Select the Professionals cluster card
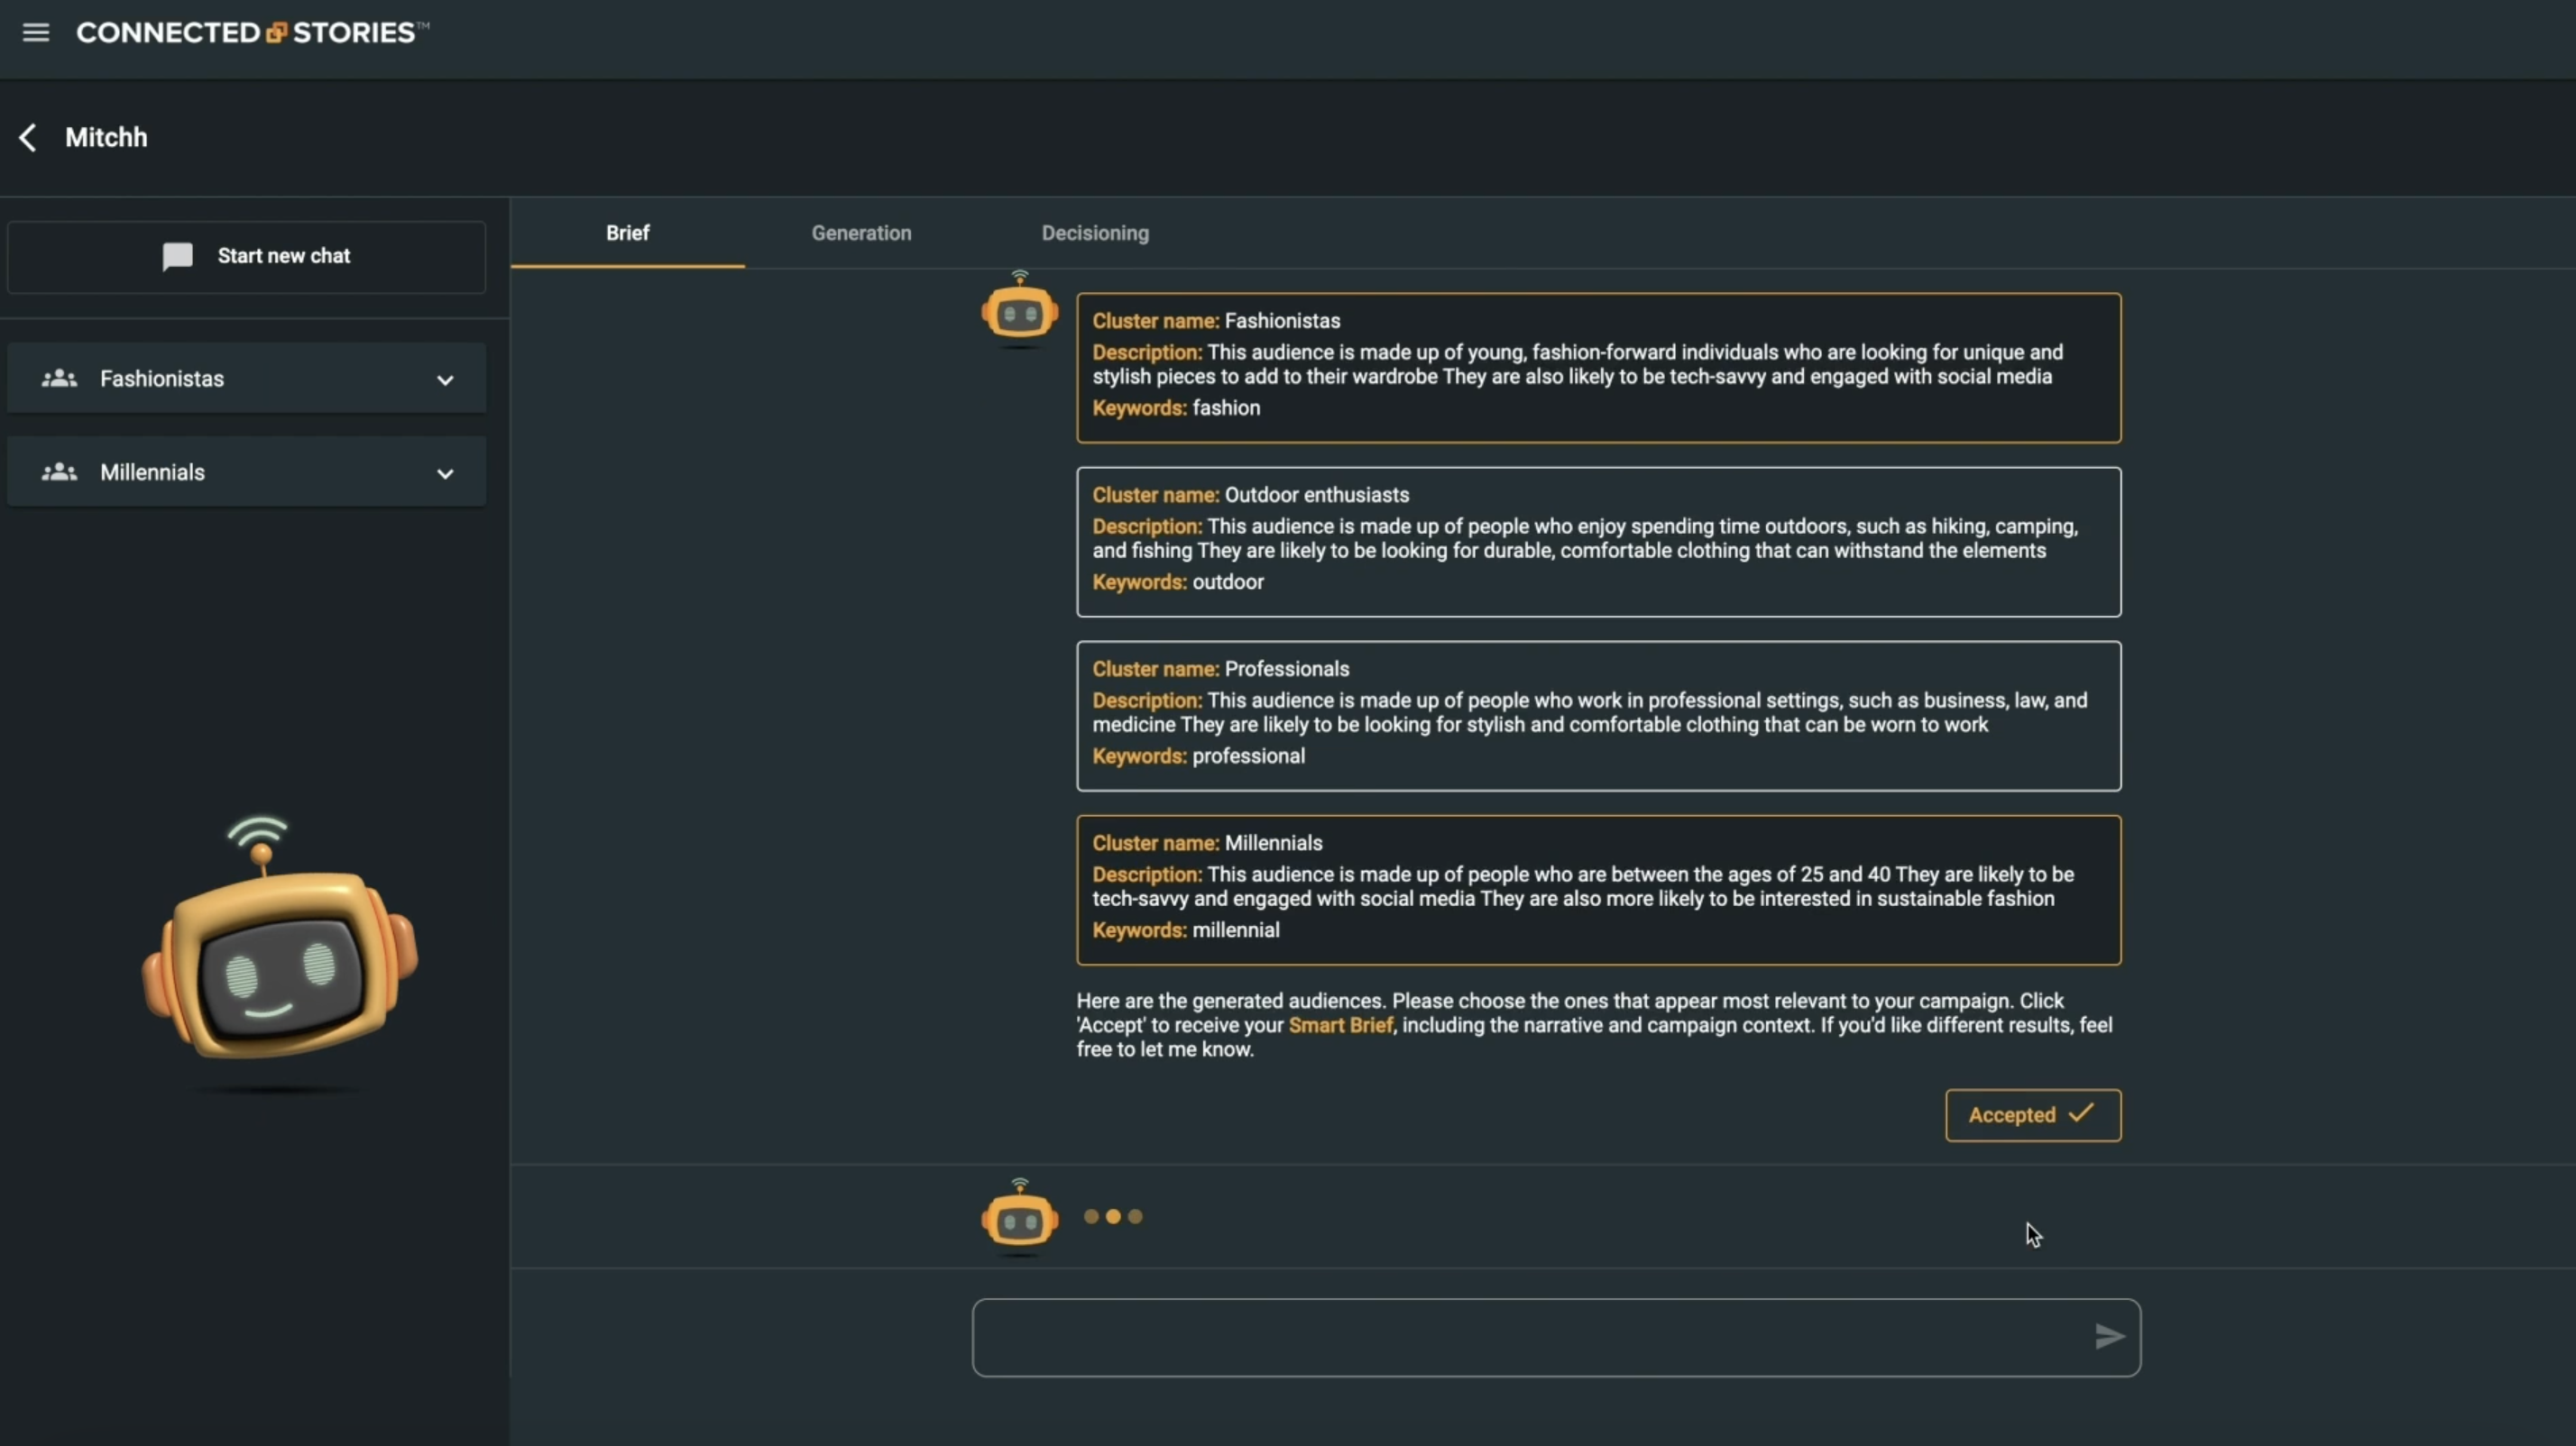The width and height of the screenshot is (2576, 1446). click(1597, 715)
